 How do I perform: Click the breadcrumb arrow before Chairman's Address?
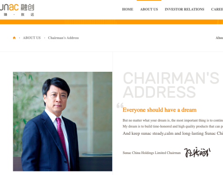[x=45, y=38]
